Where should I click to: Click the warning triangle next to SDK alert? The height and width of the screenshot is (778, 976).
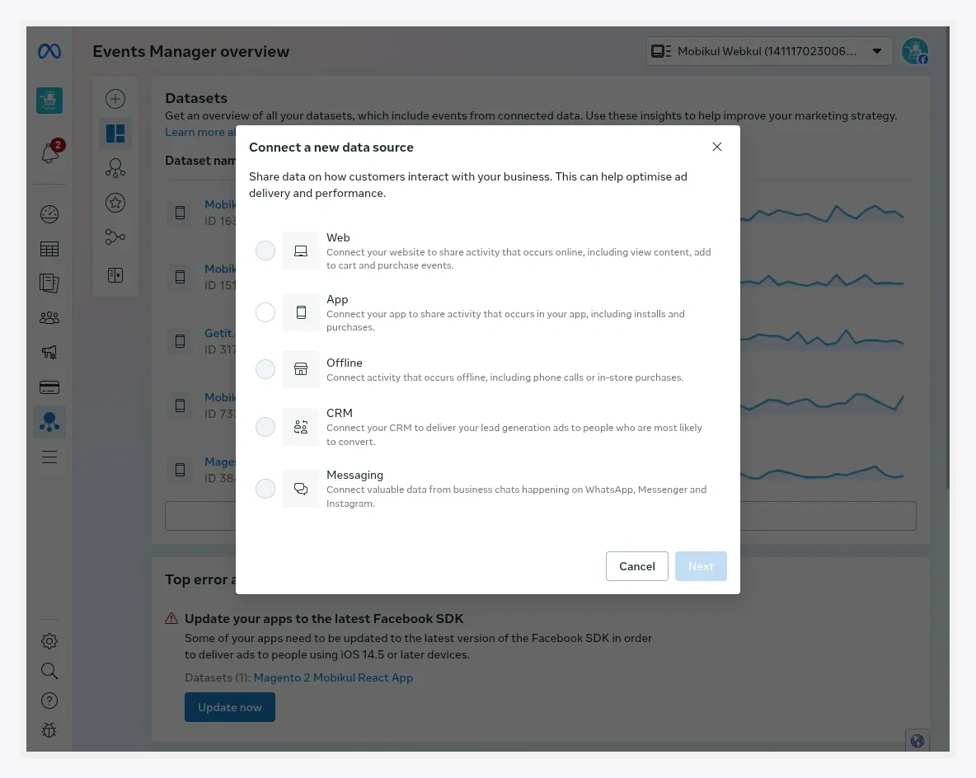point(171,619)
